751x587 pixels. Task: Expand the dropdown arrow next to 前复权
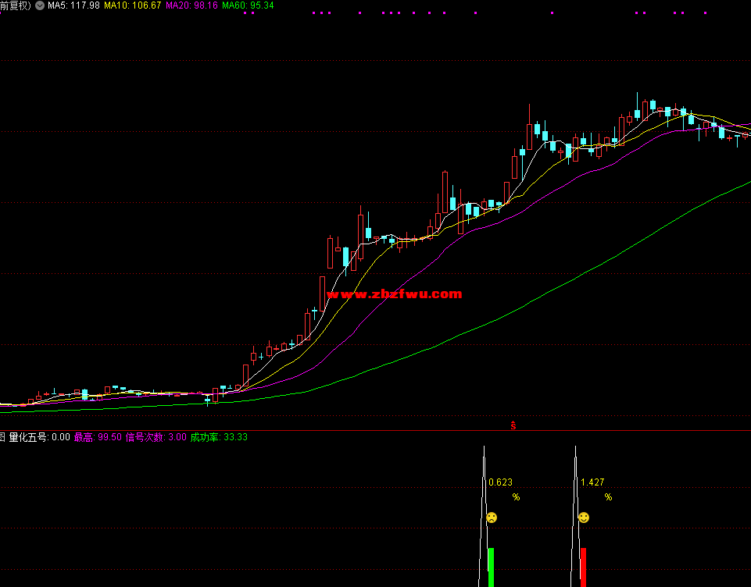40,5
